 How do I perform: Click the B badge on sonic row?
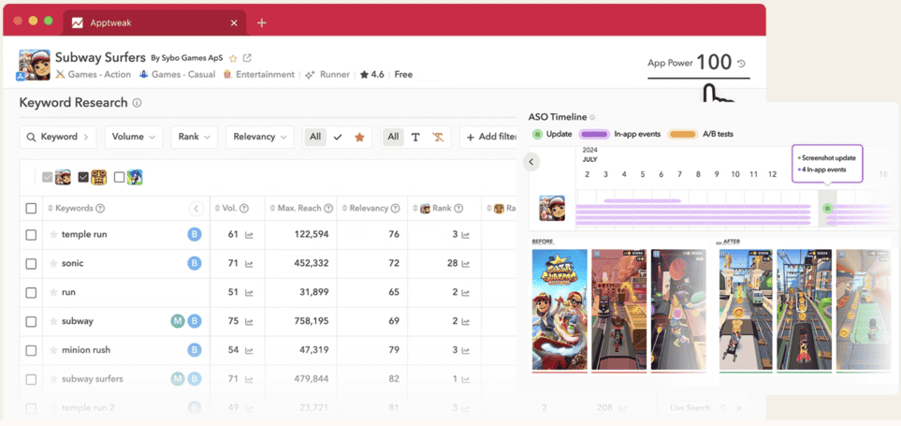(x=195, y=263)
